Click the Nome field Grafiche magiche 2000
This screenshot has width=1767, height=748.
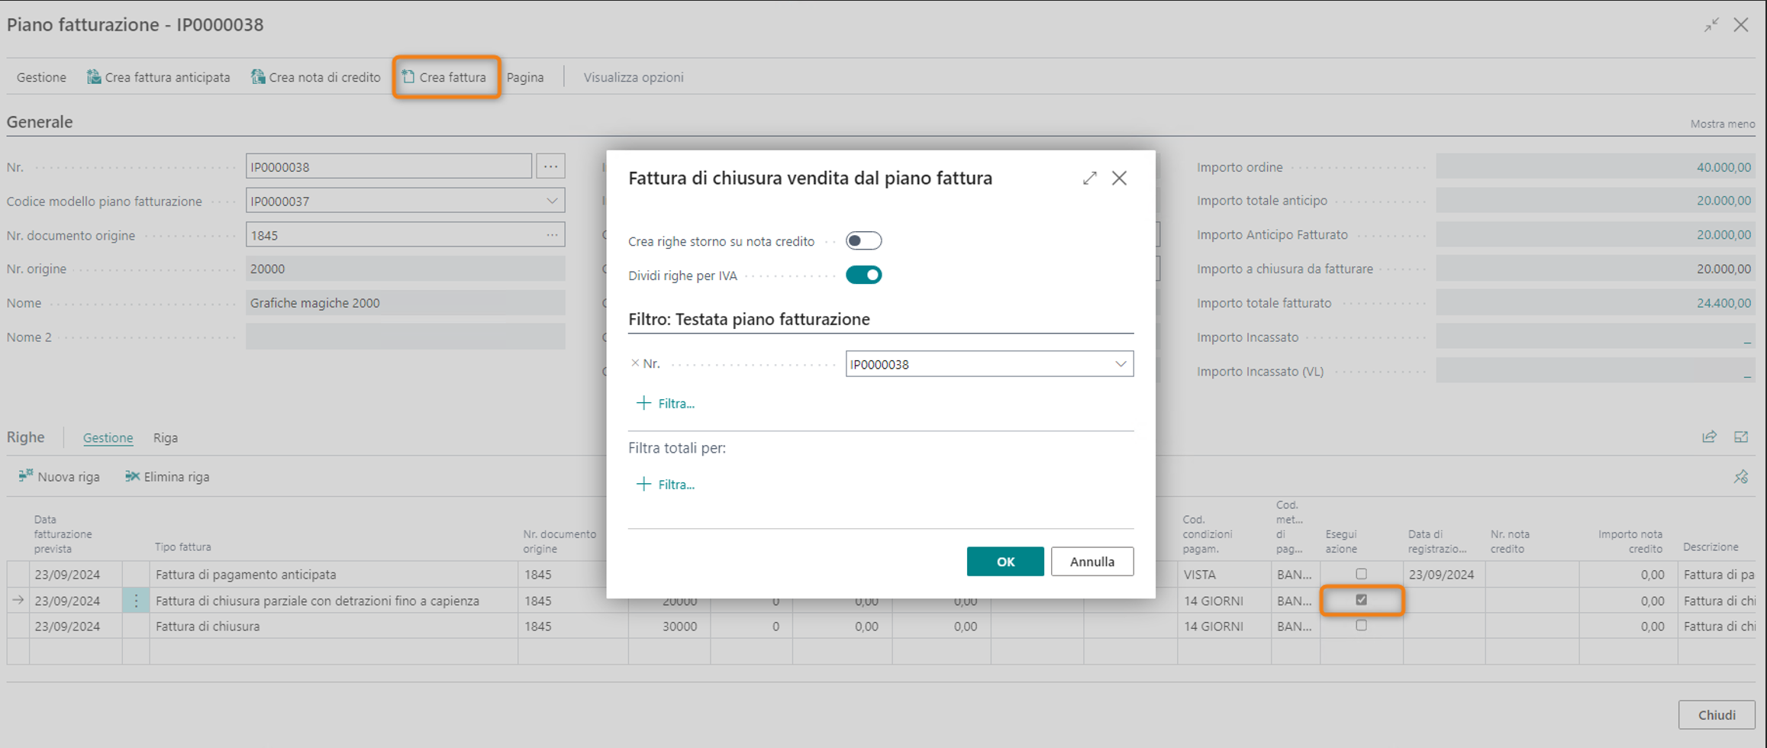(x=405, y=303)
